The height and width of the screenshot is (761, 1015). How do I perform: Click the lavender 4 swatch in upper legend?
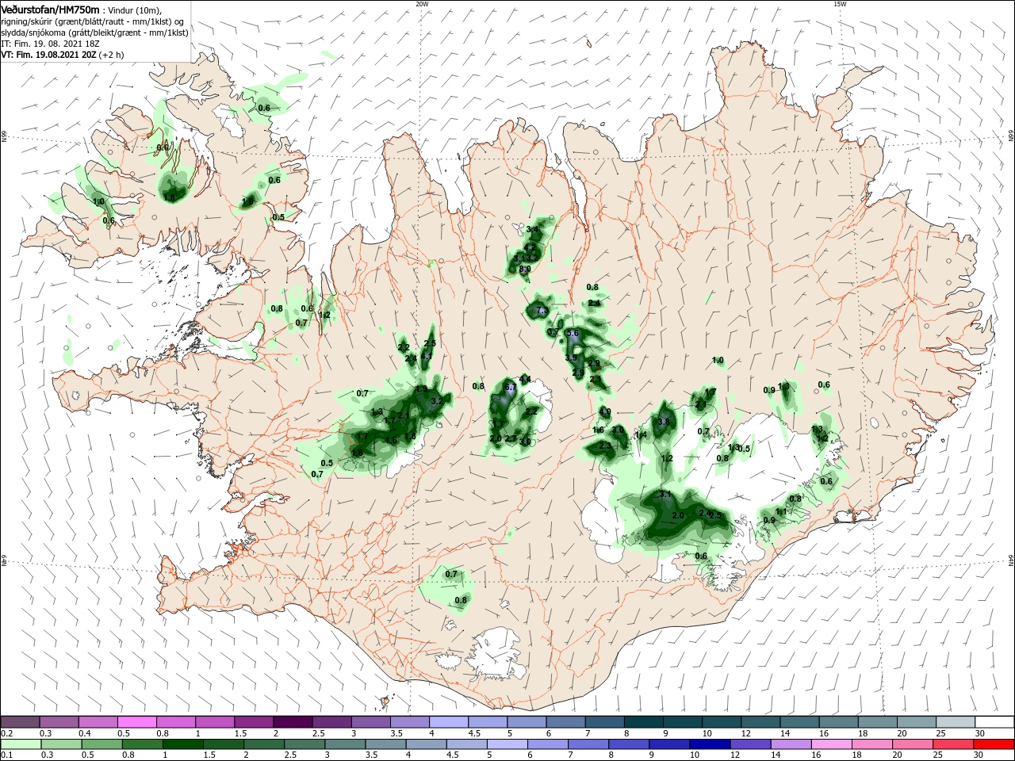449,722
